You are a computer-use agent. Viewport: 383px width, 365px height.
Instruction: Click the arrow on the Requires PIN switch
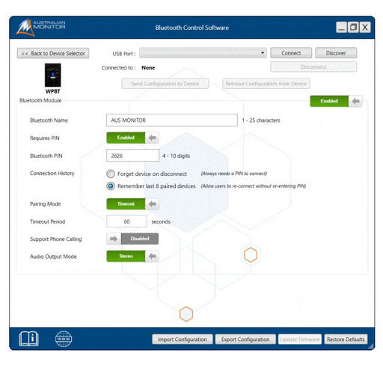point(152,138)
